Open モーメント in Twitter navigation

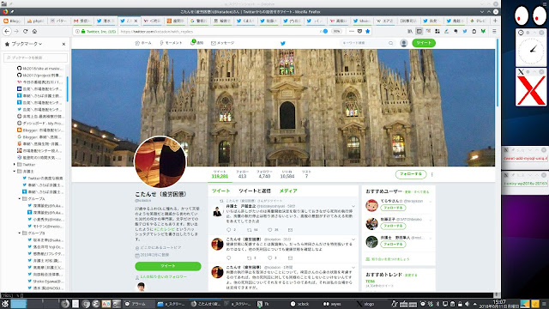coord(171,43)
